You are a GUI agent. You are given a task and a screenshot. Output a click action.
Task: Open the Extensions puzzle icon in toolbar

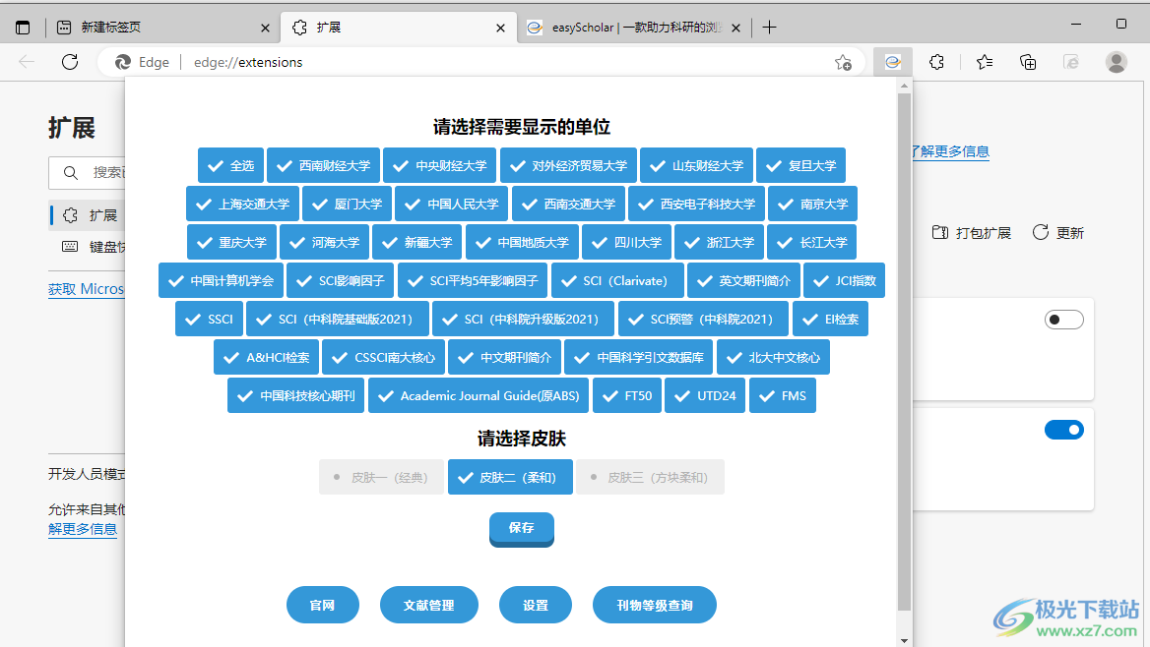click(936, 62)
